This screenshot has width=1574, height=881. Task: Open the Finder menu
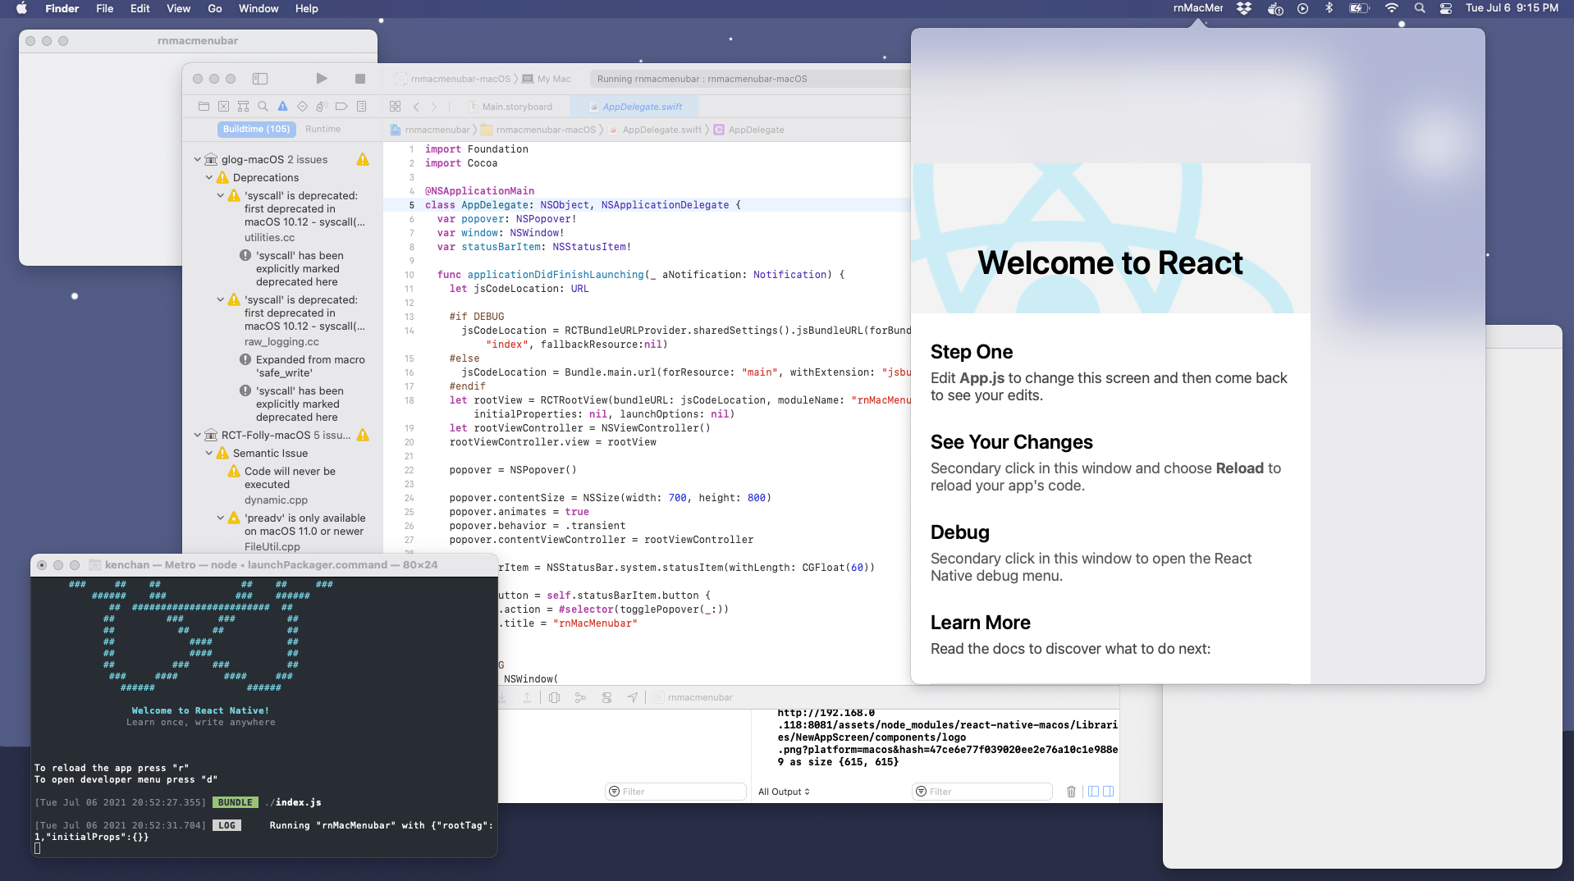pos(62,8)
